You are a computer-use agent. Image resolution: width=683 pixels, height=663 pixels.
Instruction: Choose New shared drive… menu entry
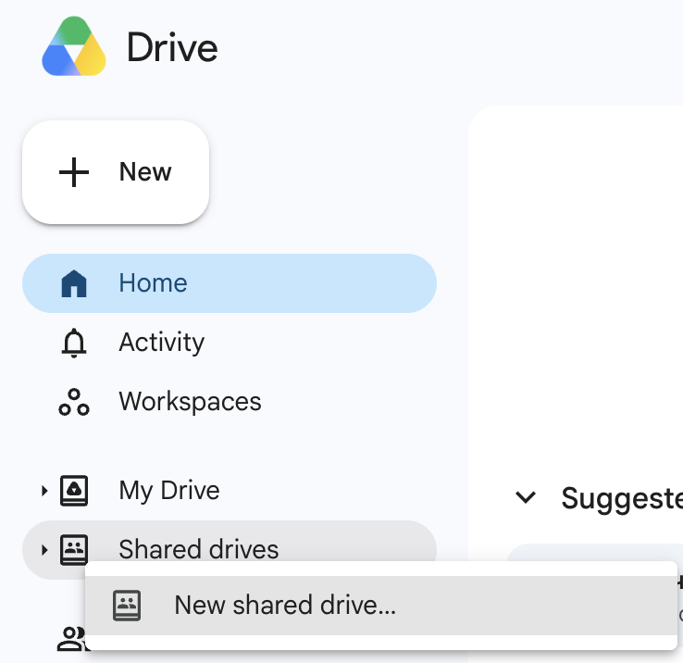(381, 606)
